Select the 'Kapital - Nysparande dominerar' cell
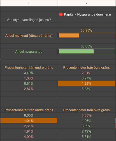The width and height of the screenshot is (116, 141). click(x=86, y=14)
